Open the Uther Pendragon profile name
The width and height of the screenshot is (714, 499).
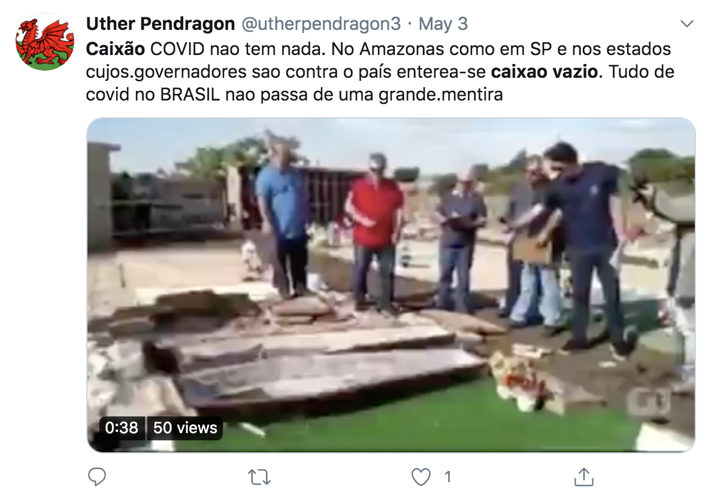161,24
